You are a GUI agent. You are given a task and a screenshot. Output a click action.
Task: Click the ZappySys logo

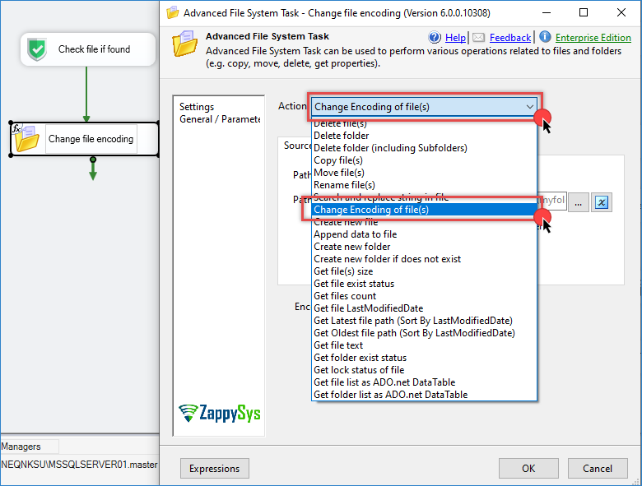tap(220, 413)
